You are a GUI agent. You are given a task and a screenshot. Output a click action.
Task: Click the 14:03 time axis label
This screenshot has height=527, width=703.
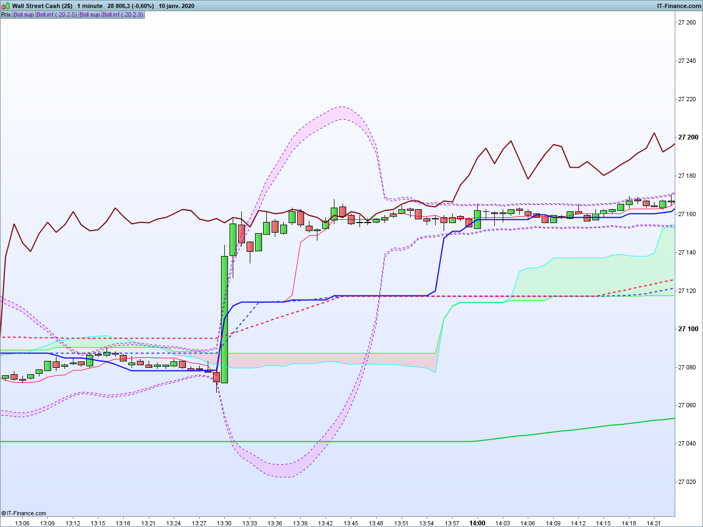[x=503, y=523]
